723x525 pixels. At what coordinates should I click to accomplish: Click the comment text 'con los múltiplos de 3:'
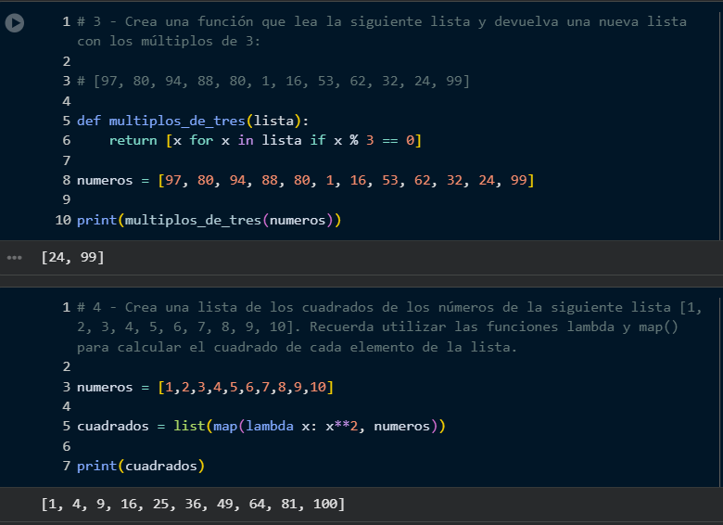[169, 42]
